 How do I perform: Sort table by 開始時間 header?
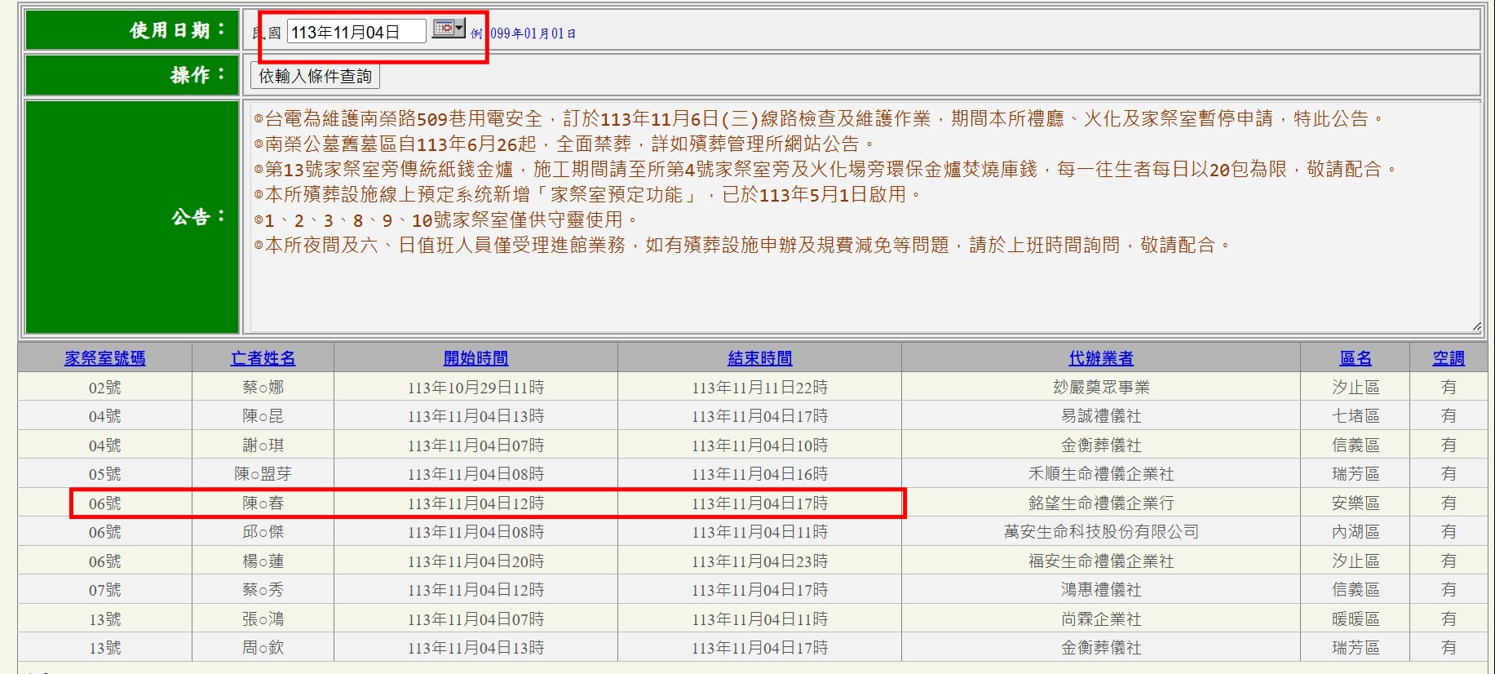(475, 358)
